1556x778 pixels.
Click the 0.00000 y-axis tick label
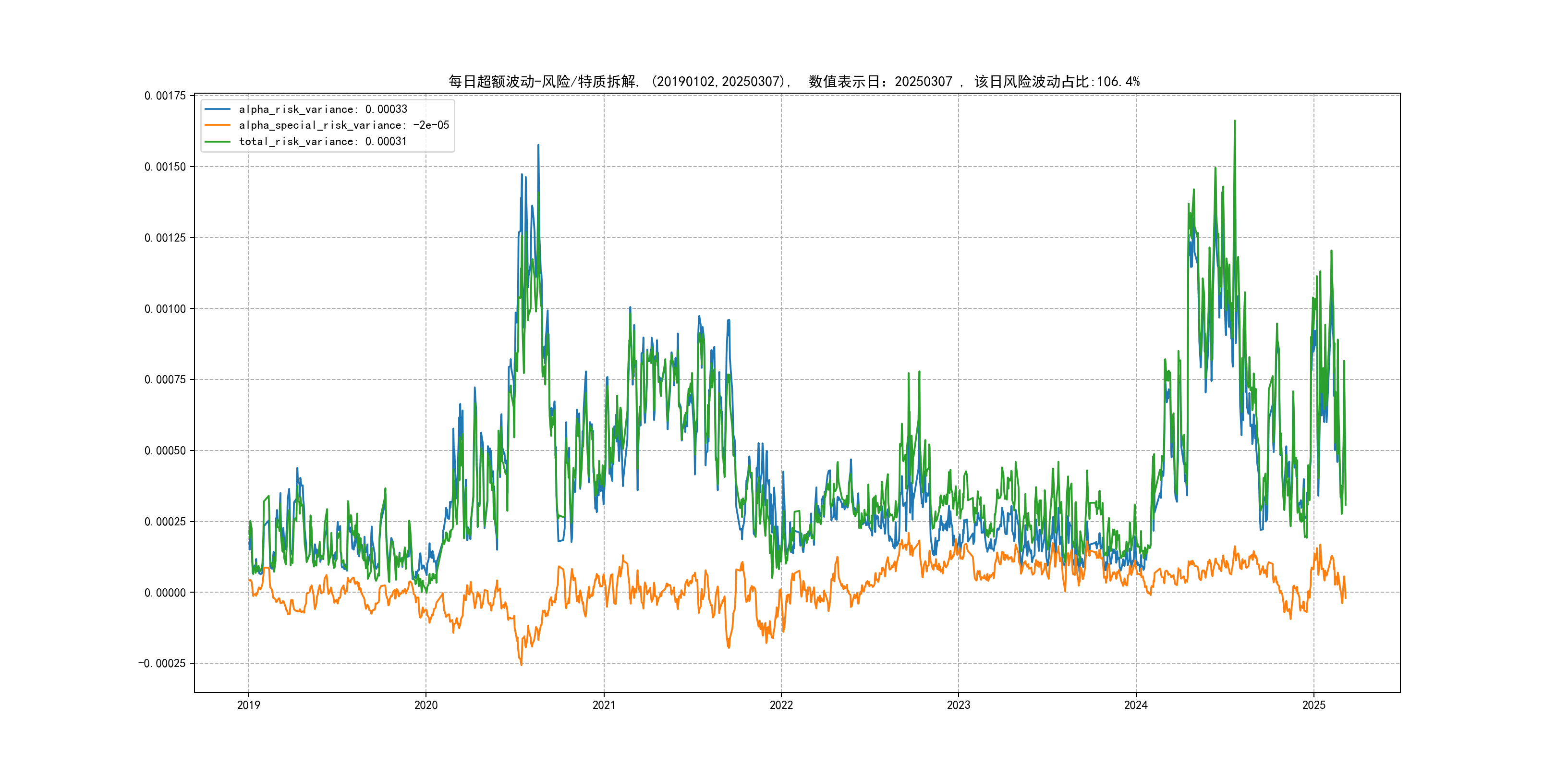click(x=165, y=593)
